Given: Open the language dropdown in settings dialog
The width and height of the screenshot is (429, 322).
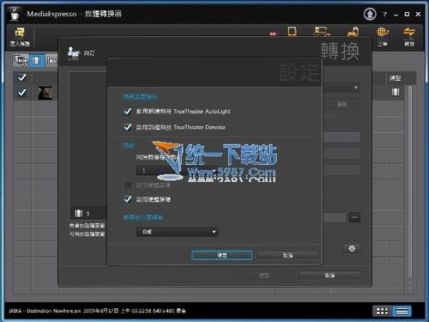Looking at the screenshot, I should point(178,232).
